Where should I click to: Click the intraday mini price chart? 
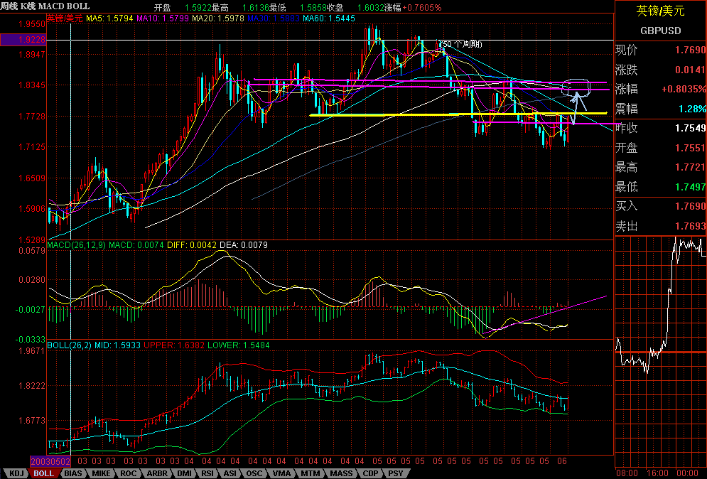661,351
